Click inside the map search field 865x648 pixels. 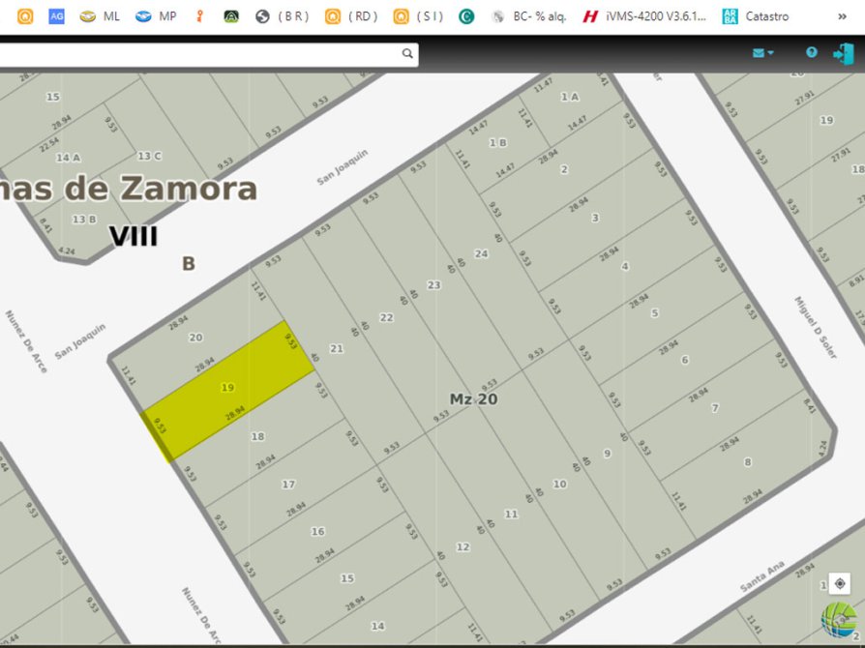click(194, 54)
